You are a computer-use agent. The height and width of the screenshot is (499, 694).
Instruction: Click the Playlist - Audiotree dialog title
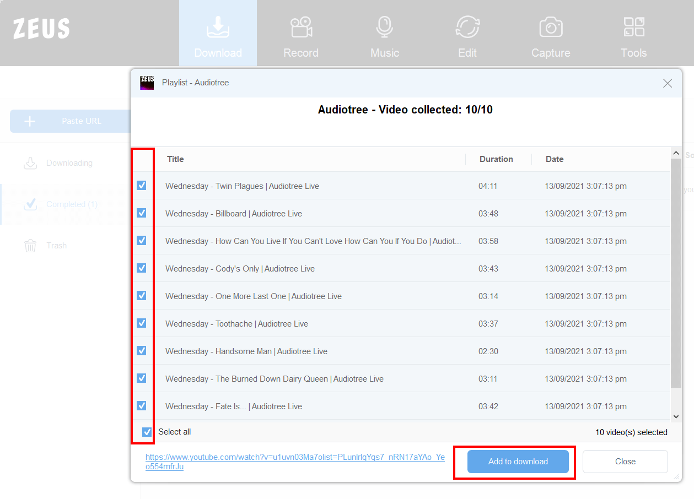click(195, 83)
